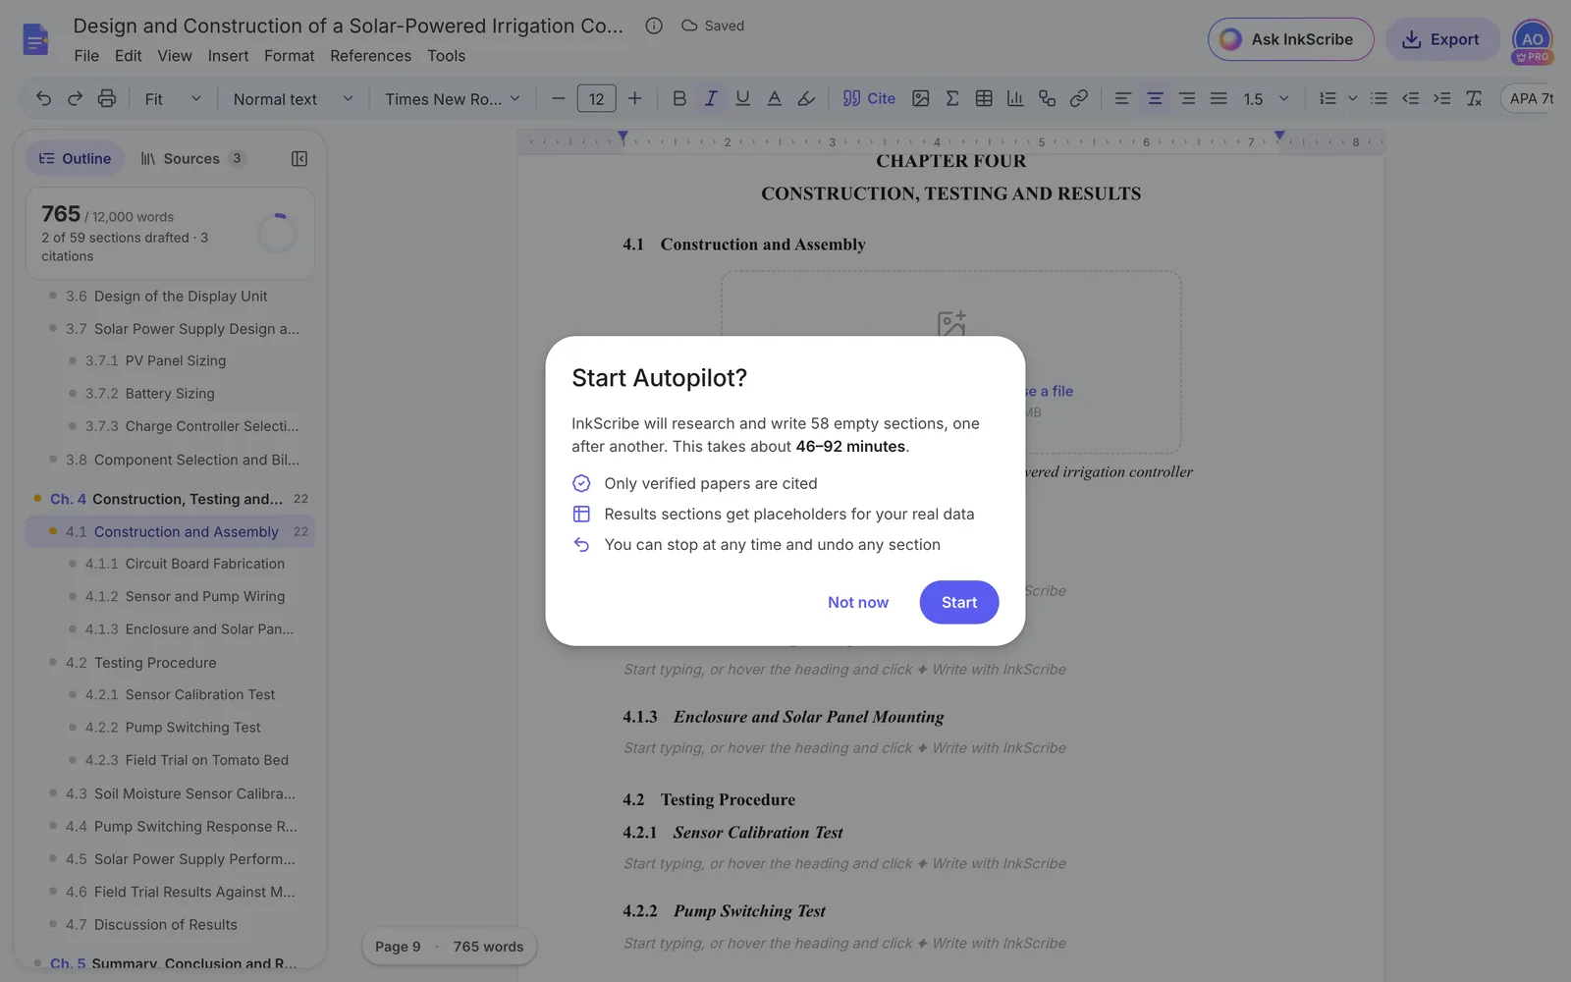Viewport: 1571px width, 982px height.
Task: Switch to the Sources tab
Action: 192,158
